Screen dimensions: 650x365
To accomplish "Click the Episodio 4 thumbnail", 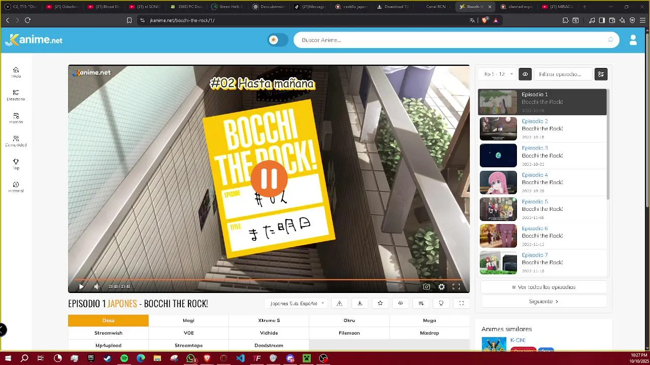I will (x=498, y=182).
